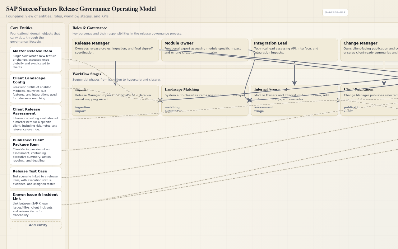Click the Core Entities panel heading
Screen dimensions: 398x249
[x=21, y=28]
